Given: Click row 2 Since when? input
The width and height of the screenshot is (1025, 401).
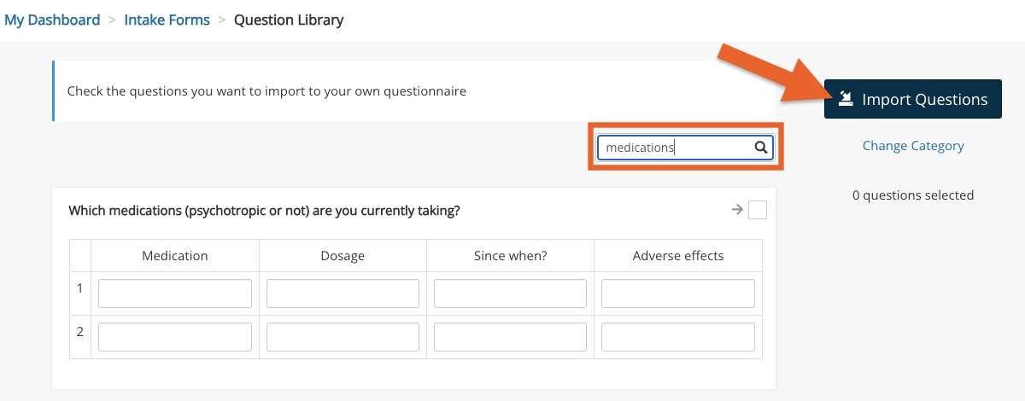Looking at the screenshot, I should pyautogui.click(x=510, y=337).
